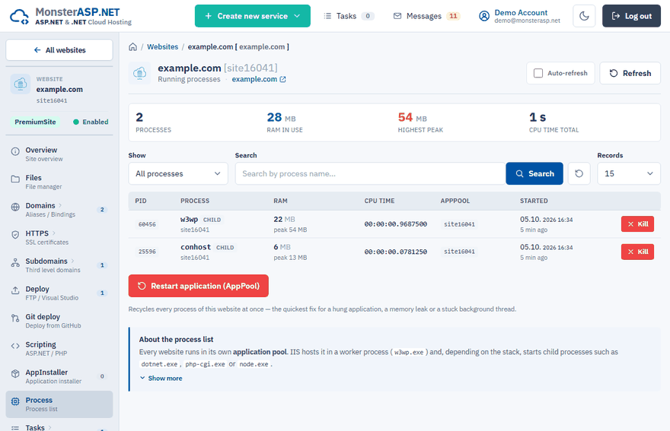Open the Websites breadcrumb link

(x=162, y=47)
